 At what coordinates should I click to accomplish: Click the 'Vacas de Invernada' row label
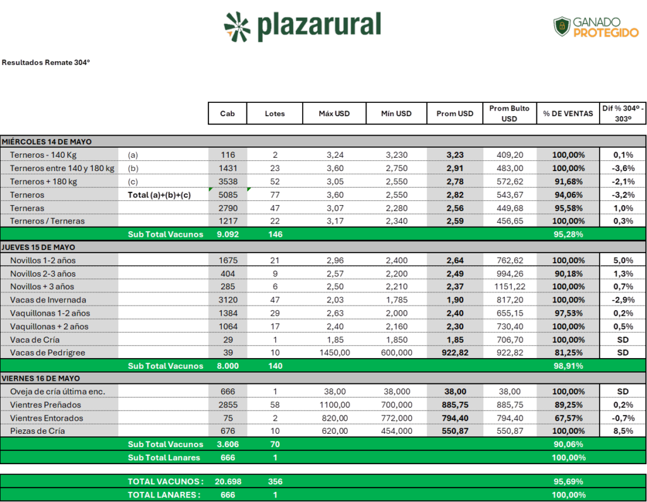tap(48, 300)
